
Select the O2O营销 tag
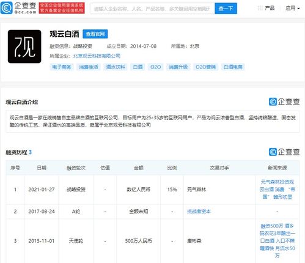click(205, 67)
